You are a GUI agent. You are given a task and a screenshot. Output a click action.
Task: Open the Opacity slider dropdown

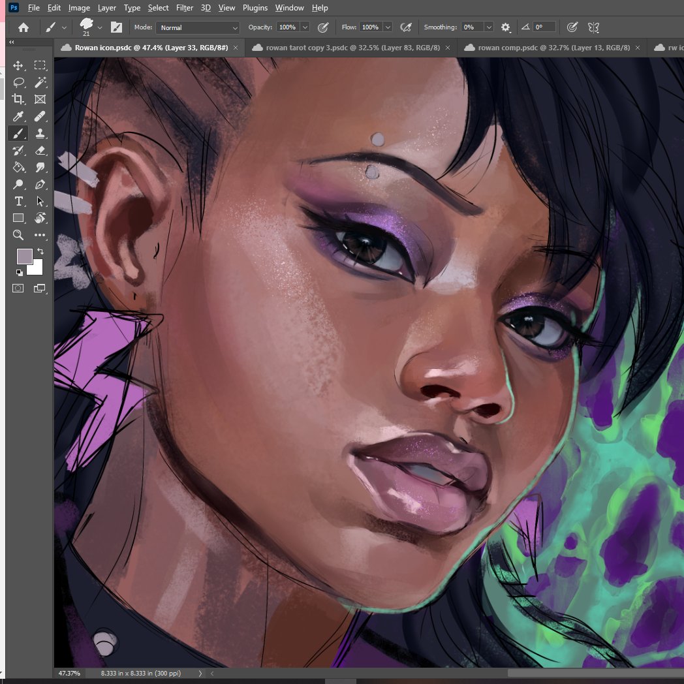click(x=305, y=27)
